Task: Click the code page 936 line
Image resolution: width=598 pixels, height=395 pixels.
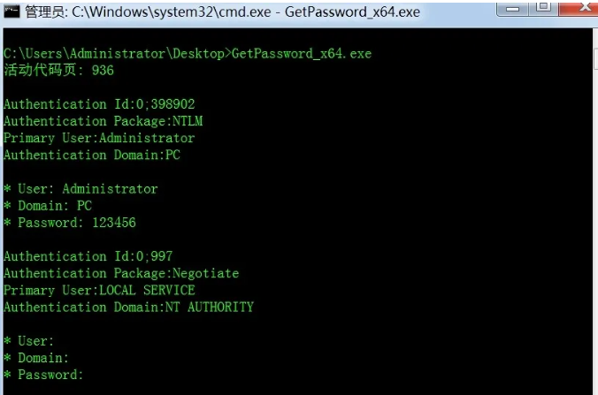Action: 58,70
